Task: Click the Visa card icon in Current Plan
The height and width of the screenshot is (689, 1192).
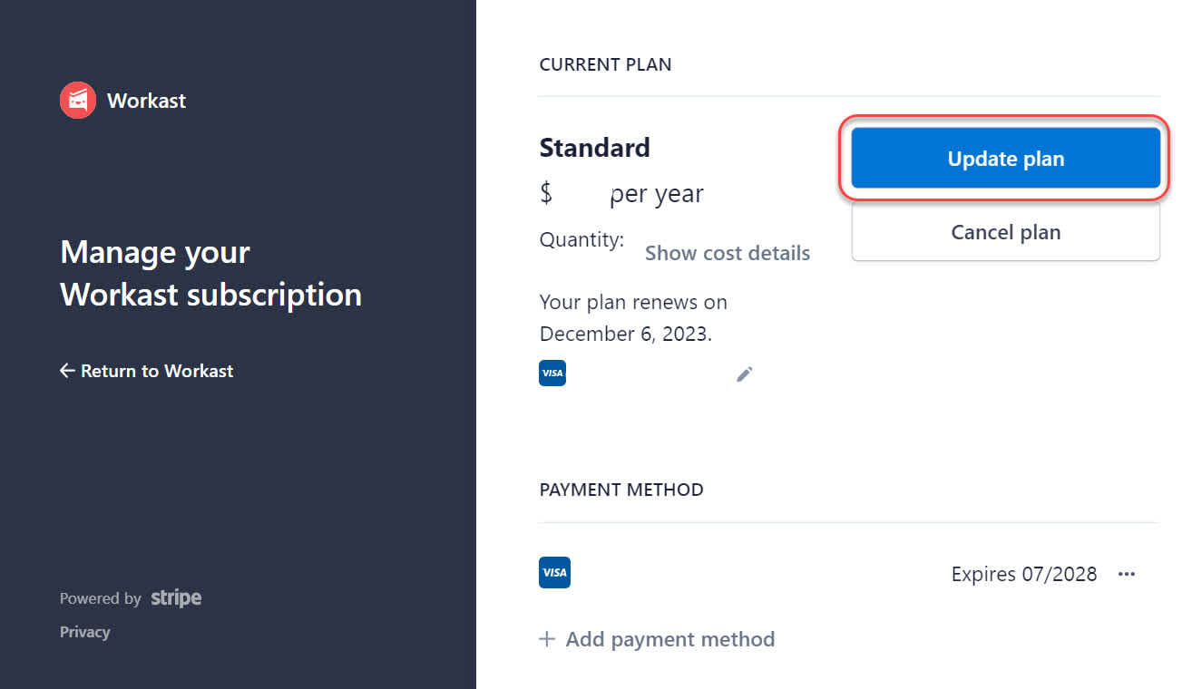Action: click(x=552, y=373)
